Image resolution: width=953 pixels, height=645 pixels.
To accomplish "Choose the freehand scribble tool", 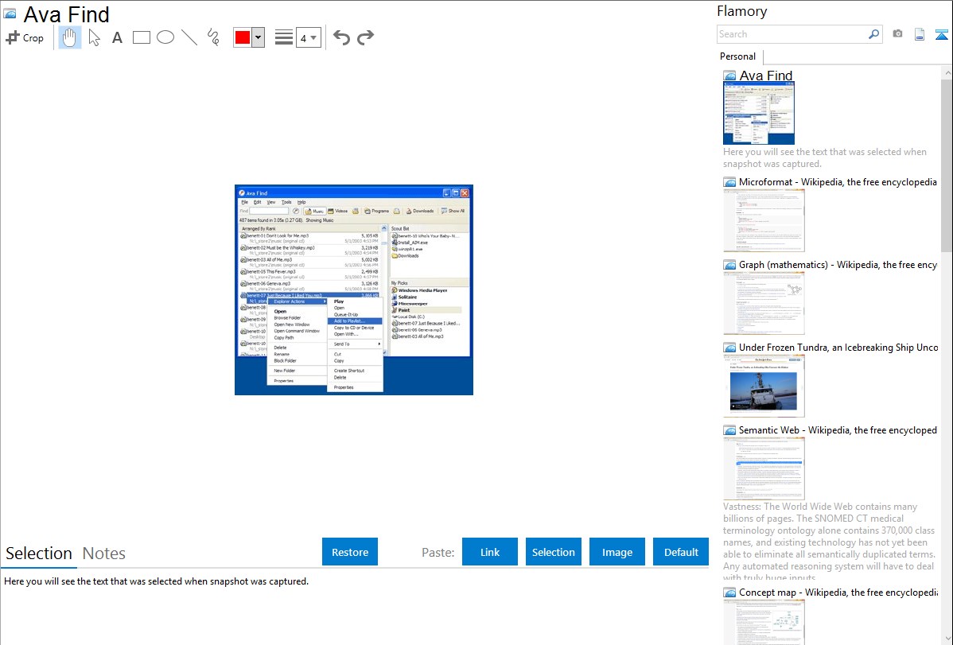I will coord(213,37).
